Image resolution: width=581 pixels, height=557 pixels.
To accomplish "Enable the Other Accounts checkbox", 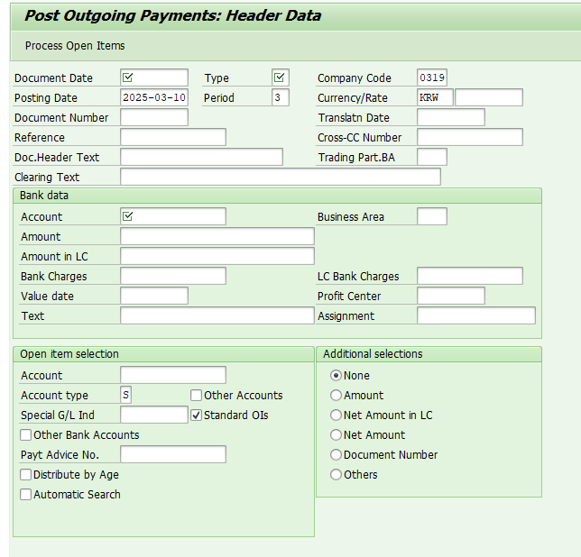I will pos(197,395).
